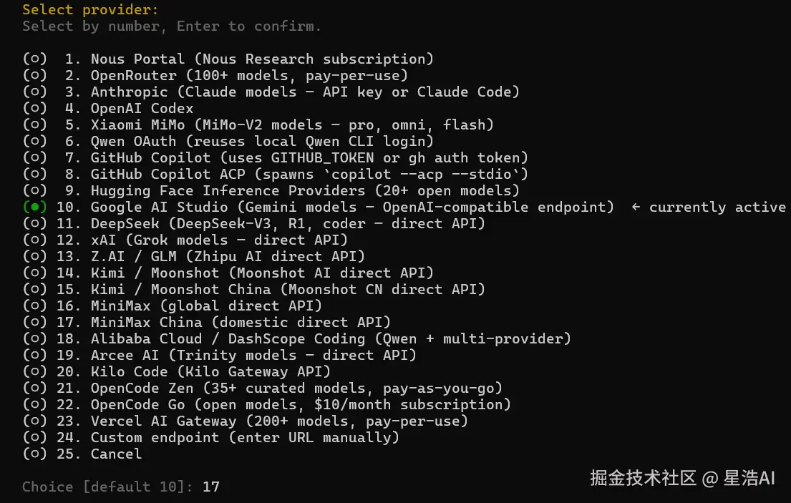
Task: Select the OpenRouter radio button
Action: (x=34, y=75)
